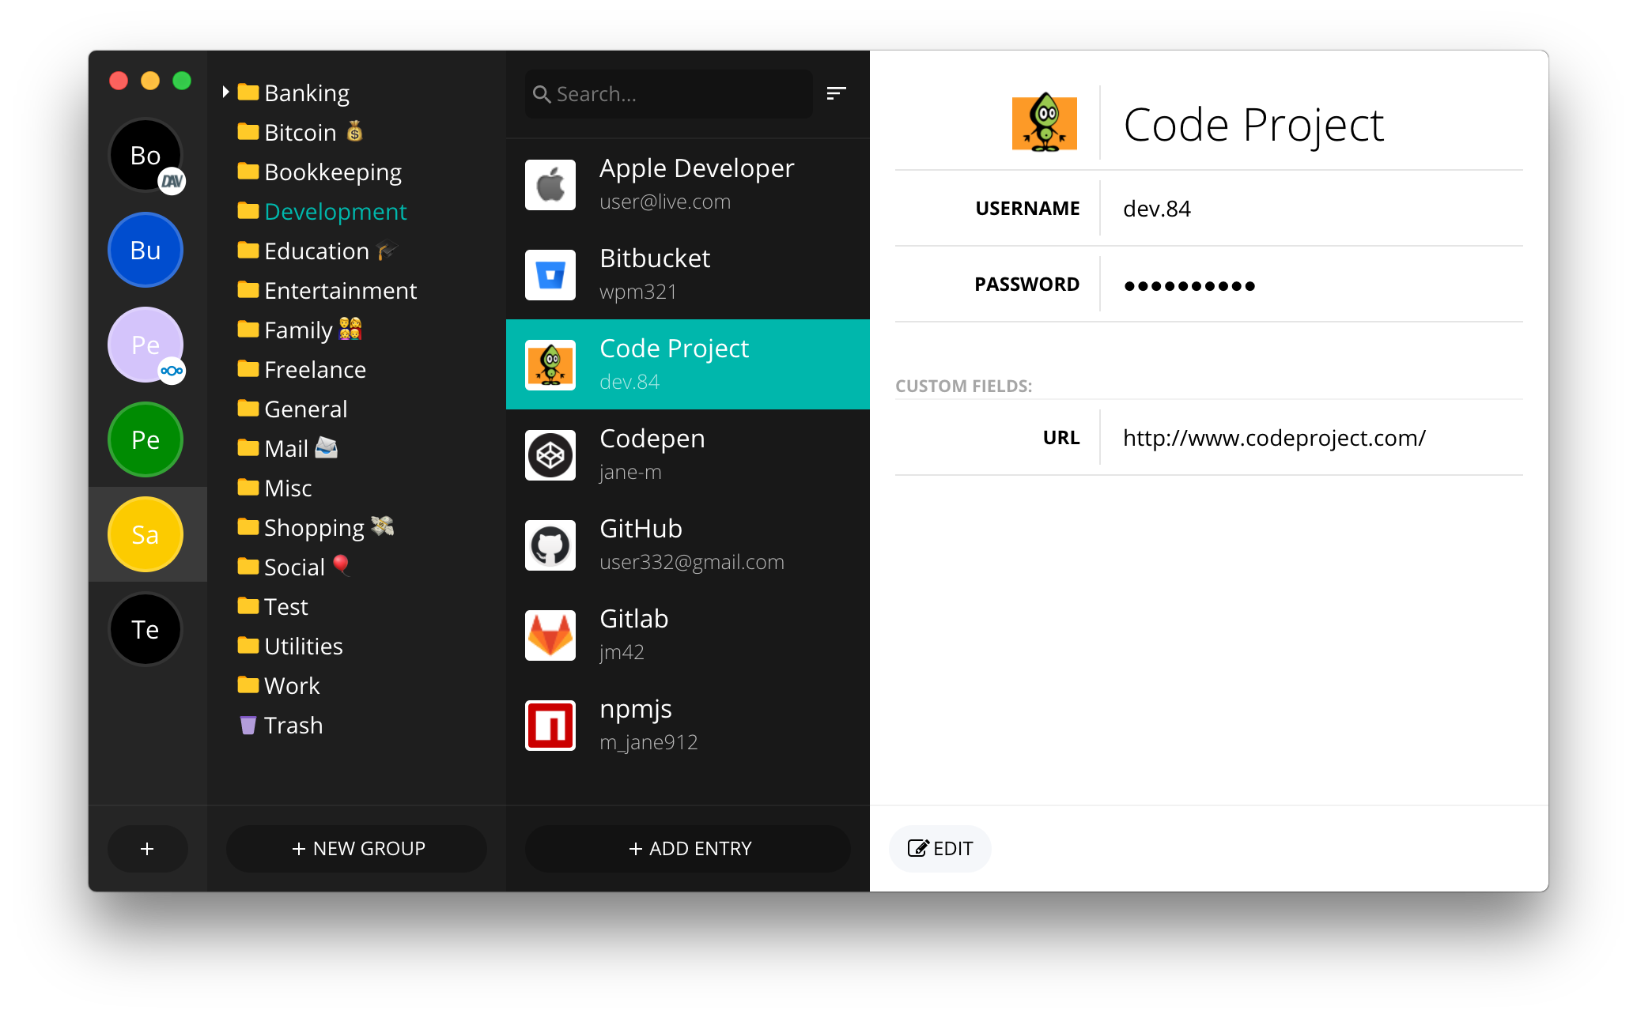
Task: Edit the Code Project entry
Action: pyautogui.click(x=939, y=849)
